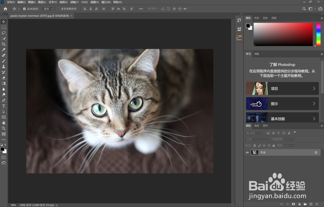Image resolution: width=324 pixels, height=207 pixels.
Task: Expand the 提示 tutorial category
Action: (282, 103)
